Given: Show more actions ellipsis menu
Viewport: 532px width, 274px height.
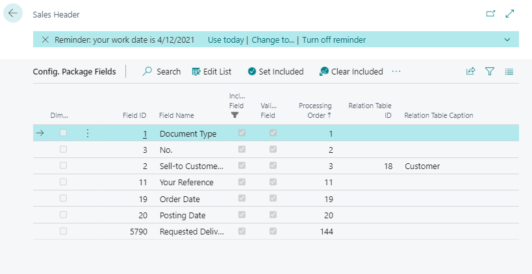Looking at the screenshot, I should tap(396, 71).
